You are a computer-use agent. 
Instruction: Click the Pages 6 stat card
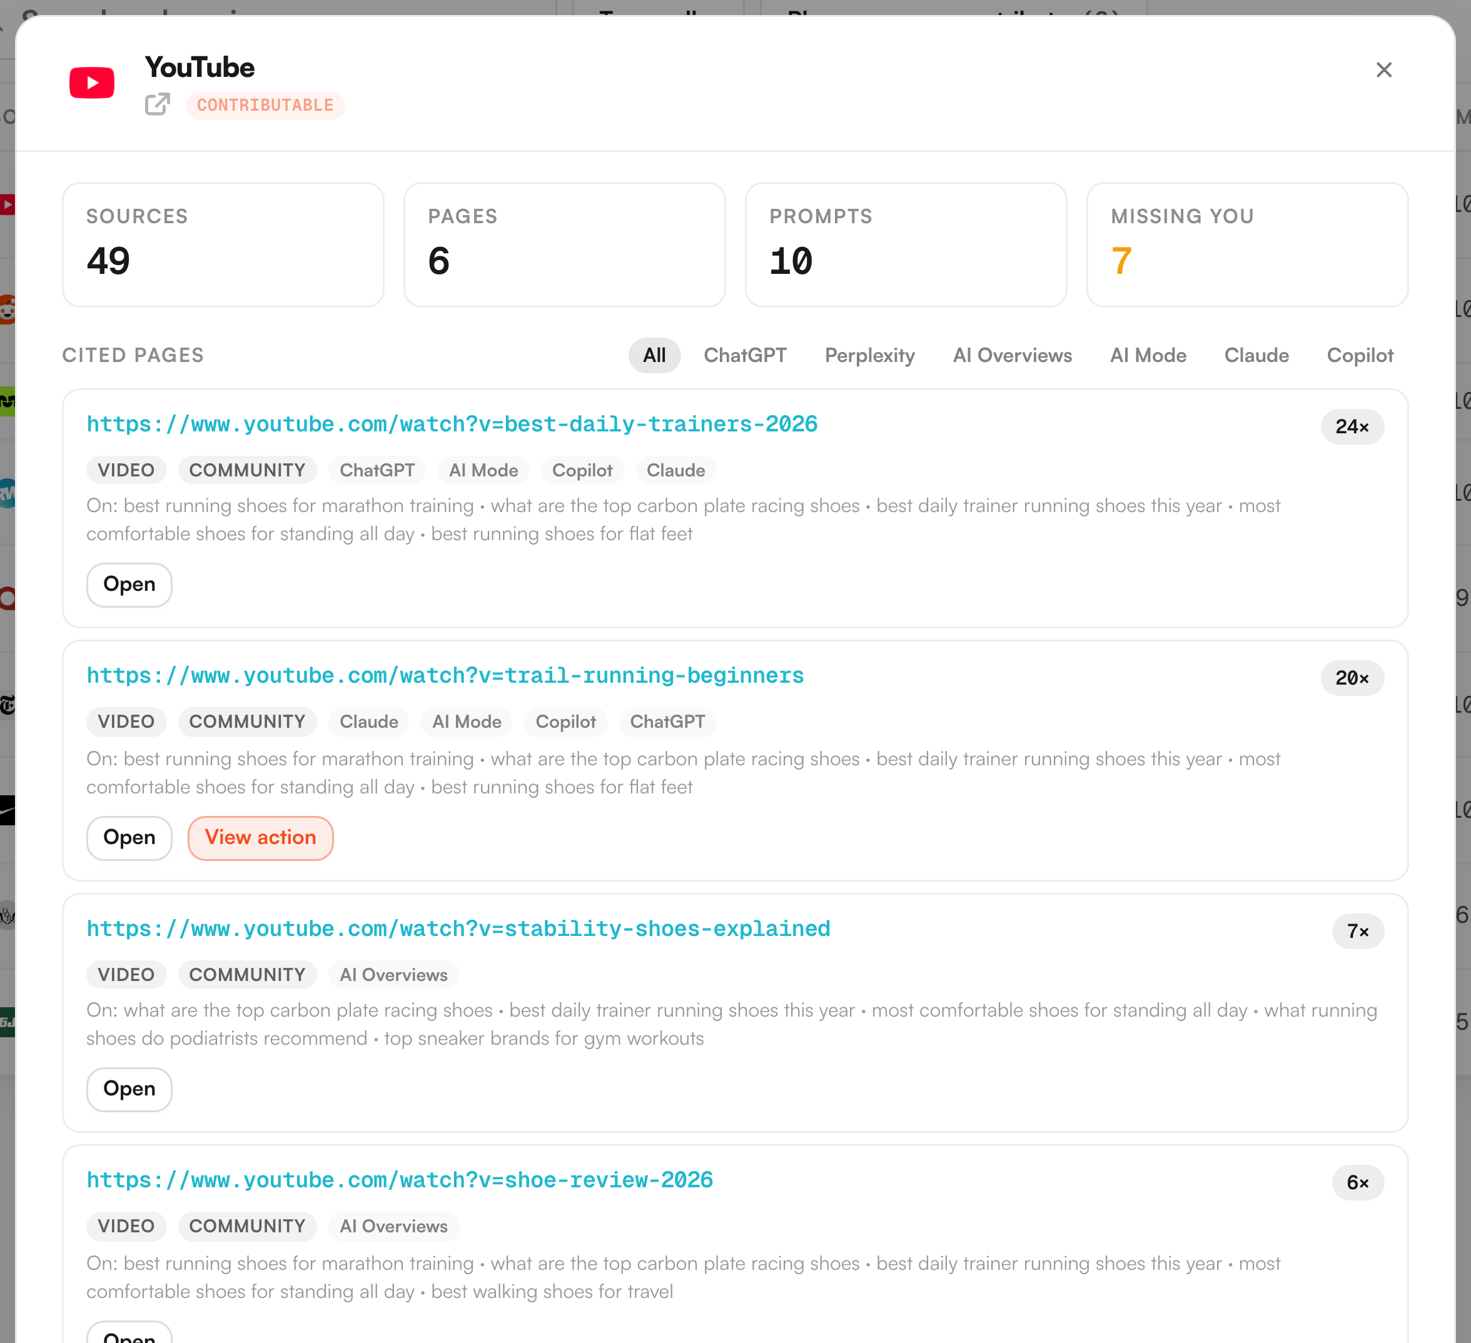565,244
